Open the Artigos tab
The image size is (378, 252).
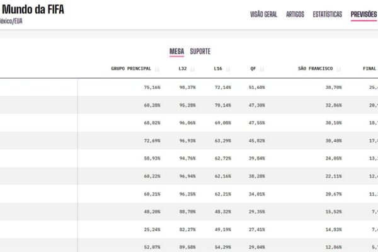coord(295,14)
